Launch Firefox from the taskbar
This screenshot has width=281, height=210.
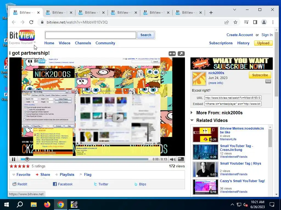(x=47, y=205)
